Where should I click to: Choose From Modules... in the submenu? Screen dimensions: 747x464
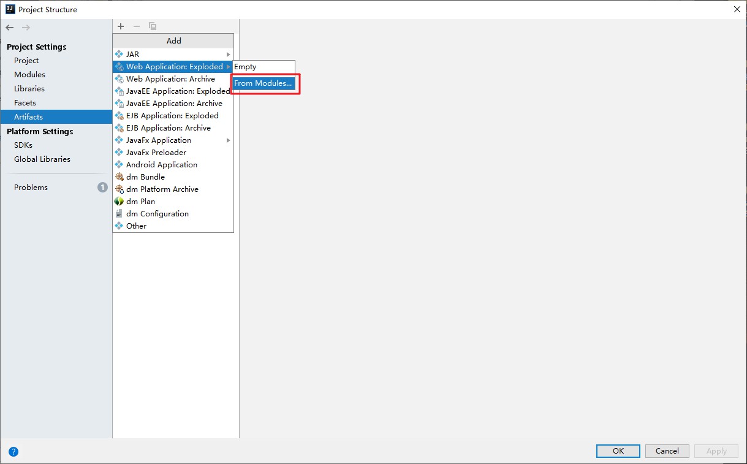click(264, 83)
